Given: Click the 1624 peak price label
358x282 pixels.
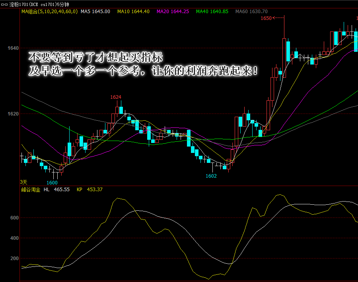Looking at the screenshot, I should click(x=116, y=97).
